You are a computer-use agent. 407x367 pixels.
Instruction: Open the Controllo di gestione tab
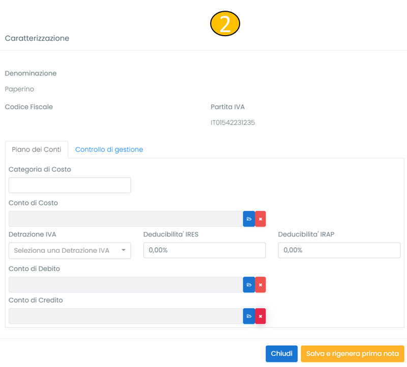(x=109, y=149)
